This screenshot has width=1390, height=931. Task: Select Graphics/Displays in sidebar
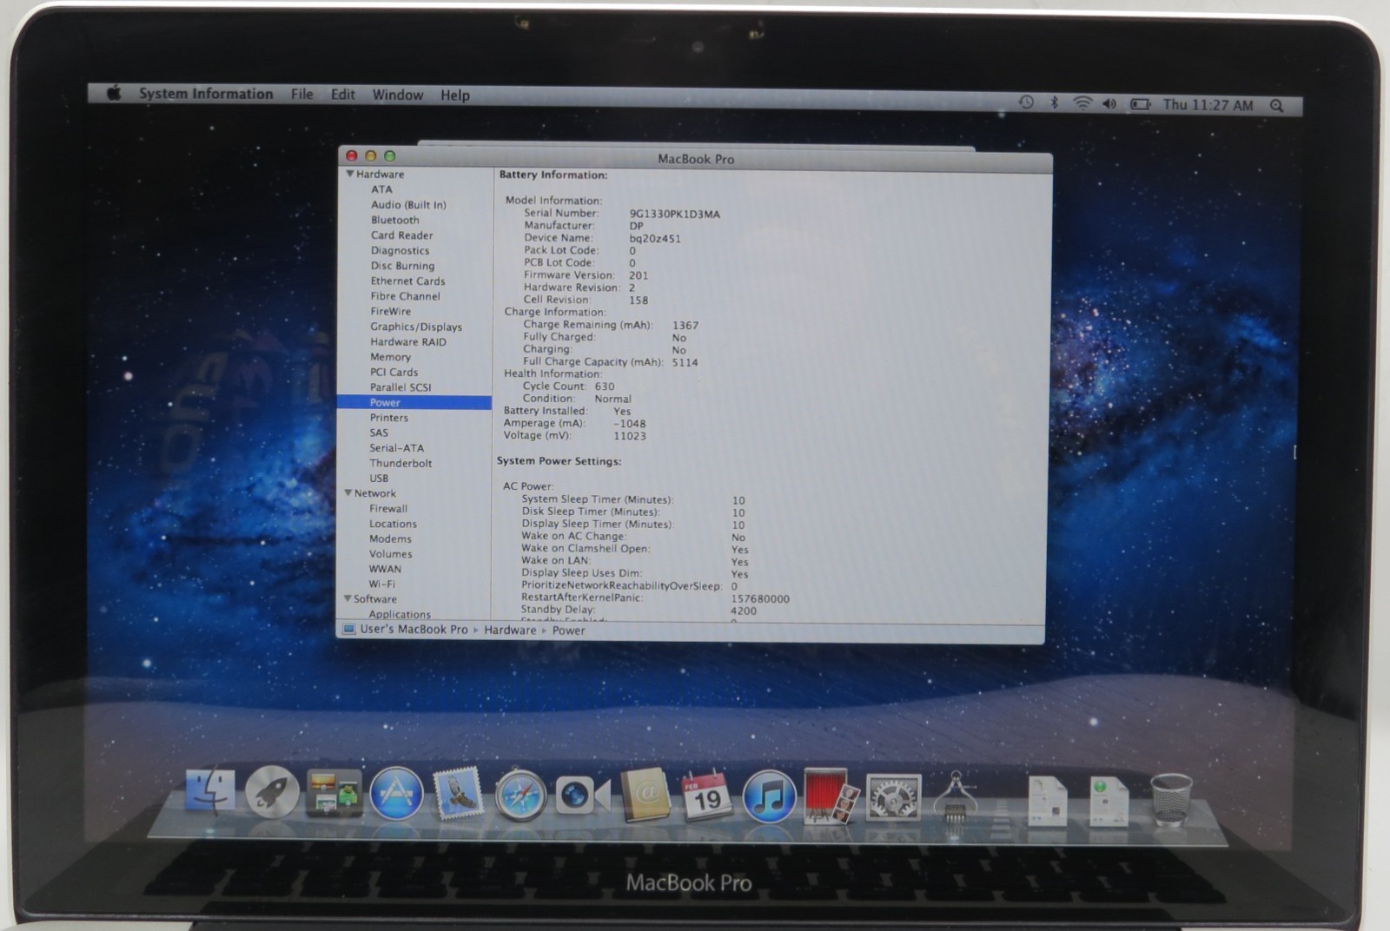click(x=416, y=327)
